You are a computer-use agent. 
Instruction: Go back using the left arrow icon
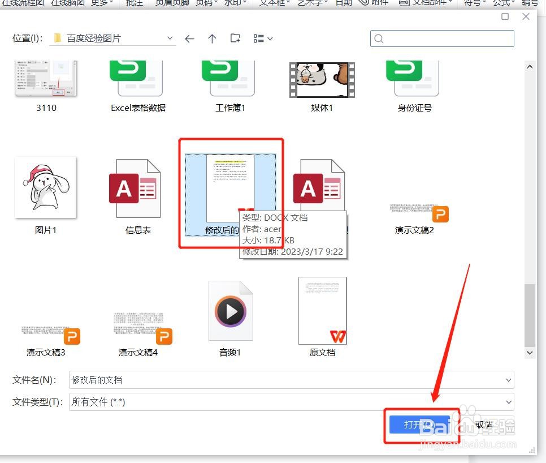click(189, 38)
